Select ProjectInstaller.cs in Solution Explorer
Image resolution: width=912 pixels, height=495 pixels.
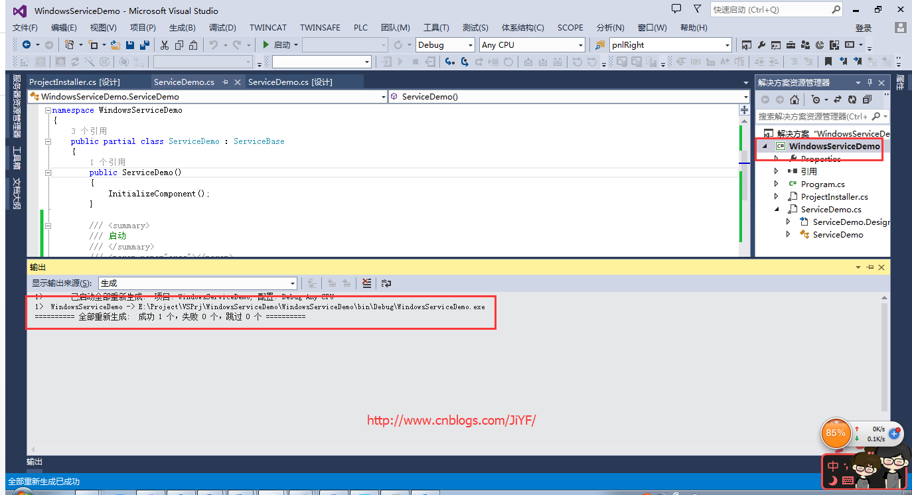834,197
